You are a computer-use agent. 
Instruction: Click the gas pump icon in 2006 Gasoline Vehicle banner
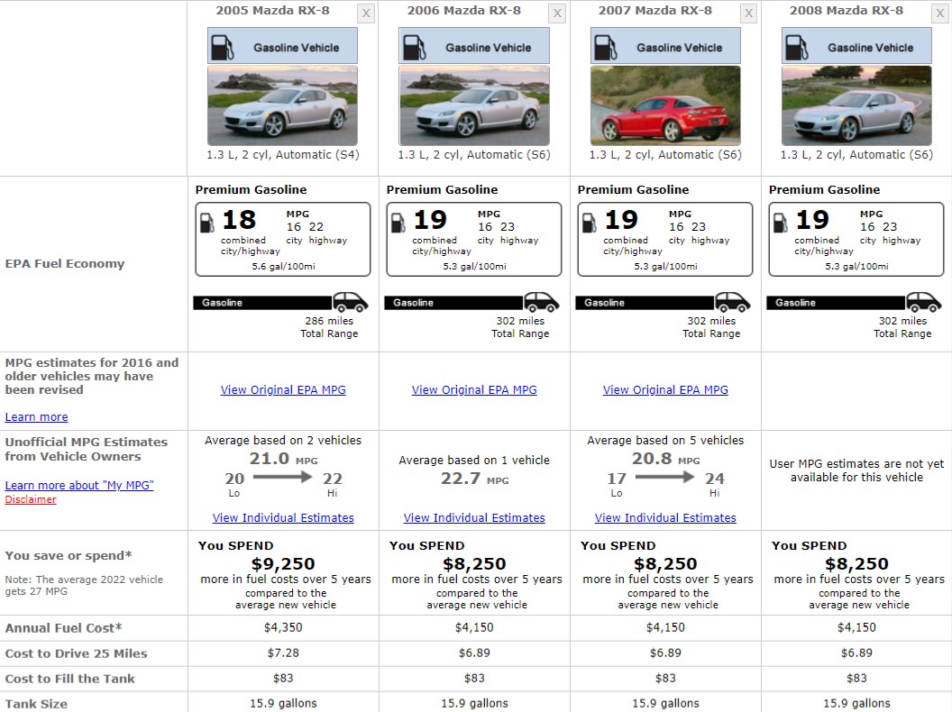[x=414, y=48]
